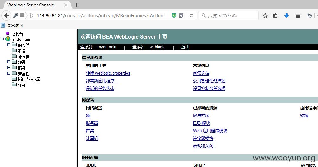This screenshot has width=318, height=167.
Task: Open the downloads arrow icon
Action: [287, 15]
